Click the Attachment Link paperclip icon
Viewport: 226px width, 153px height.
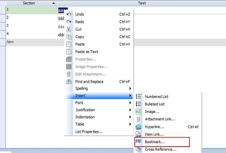pos(138,119)
